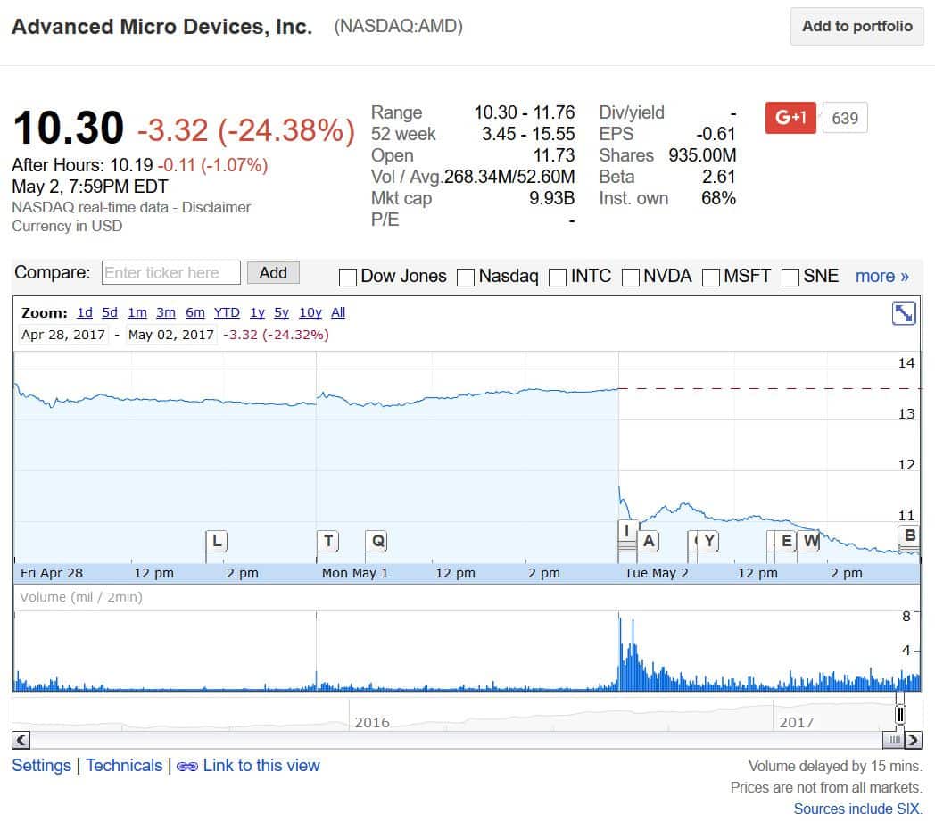The width and height of the screenshot is (935, 830).
Task: Open news marker T on chart
Action: pos(328,541)
